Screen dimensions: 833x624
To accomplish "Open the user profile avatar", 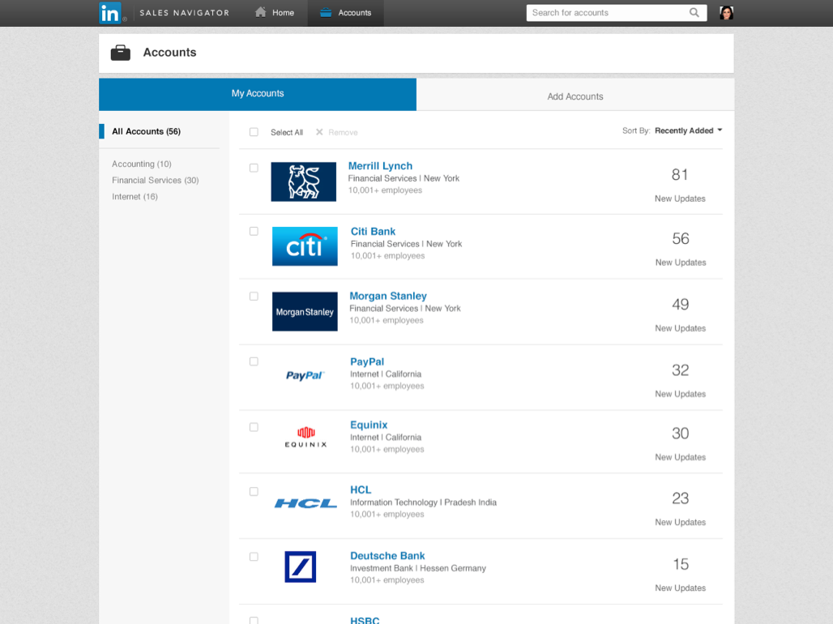I will tap(726, 13).
